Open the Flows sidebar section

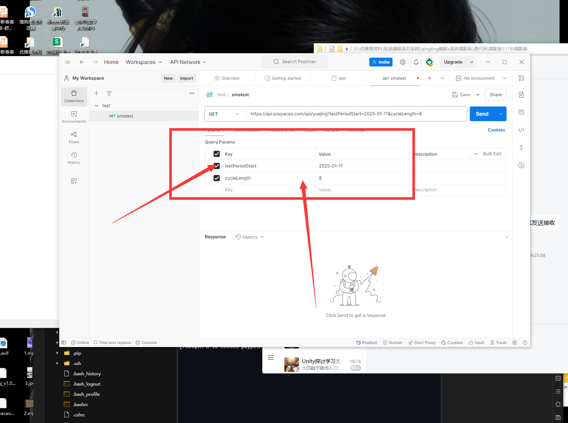[74, 138]
